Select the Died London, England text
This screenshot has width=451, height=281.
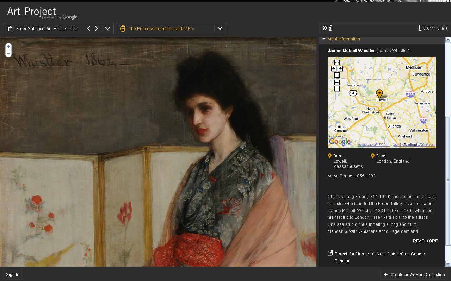tap(393, 158)
